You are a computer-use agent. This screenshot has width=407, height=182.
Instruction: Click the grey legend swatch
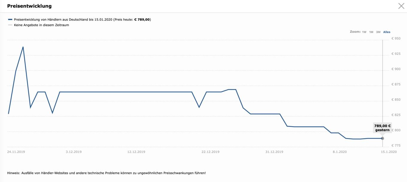[10, 25]
